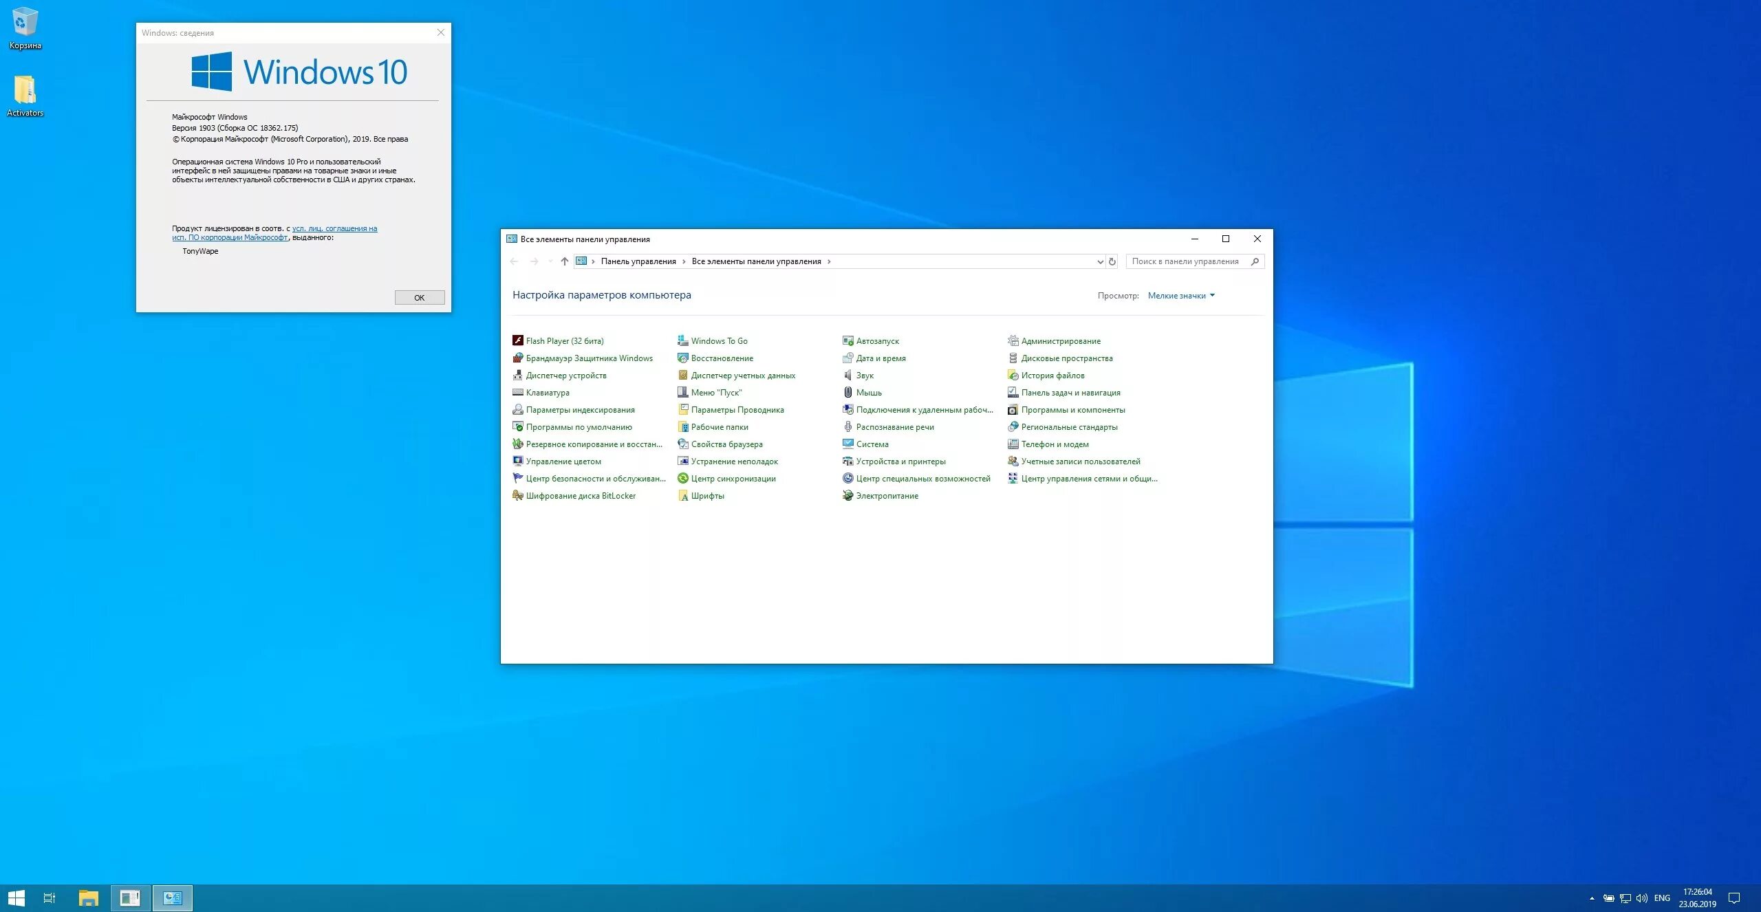Image resolution: width=1761 pixels, height=912 pixels.
Task: Click the Панель управления breadcrumb
Action: click(638, 261)
